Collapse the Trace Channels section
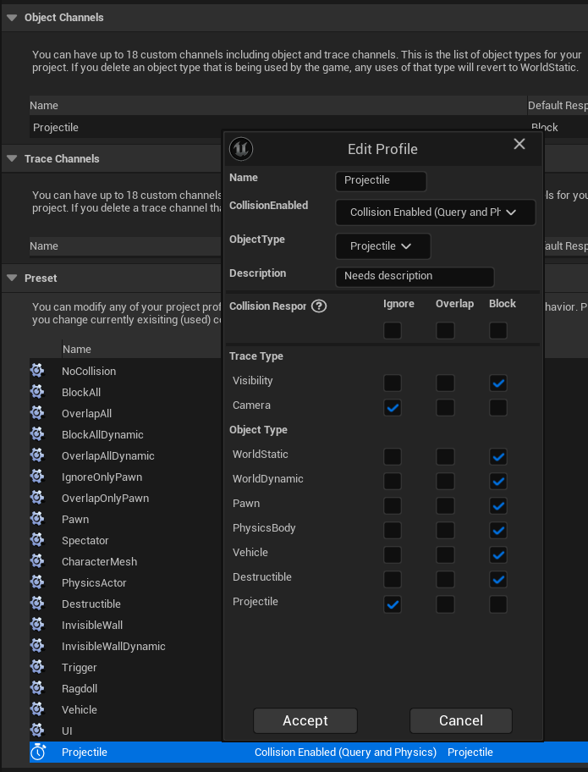588x772 pixels. 12,158
